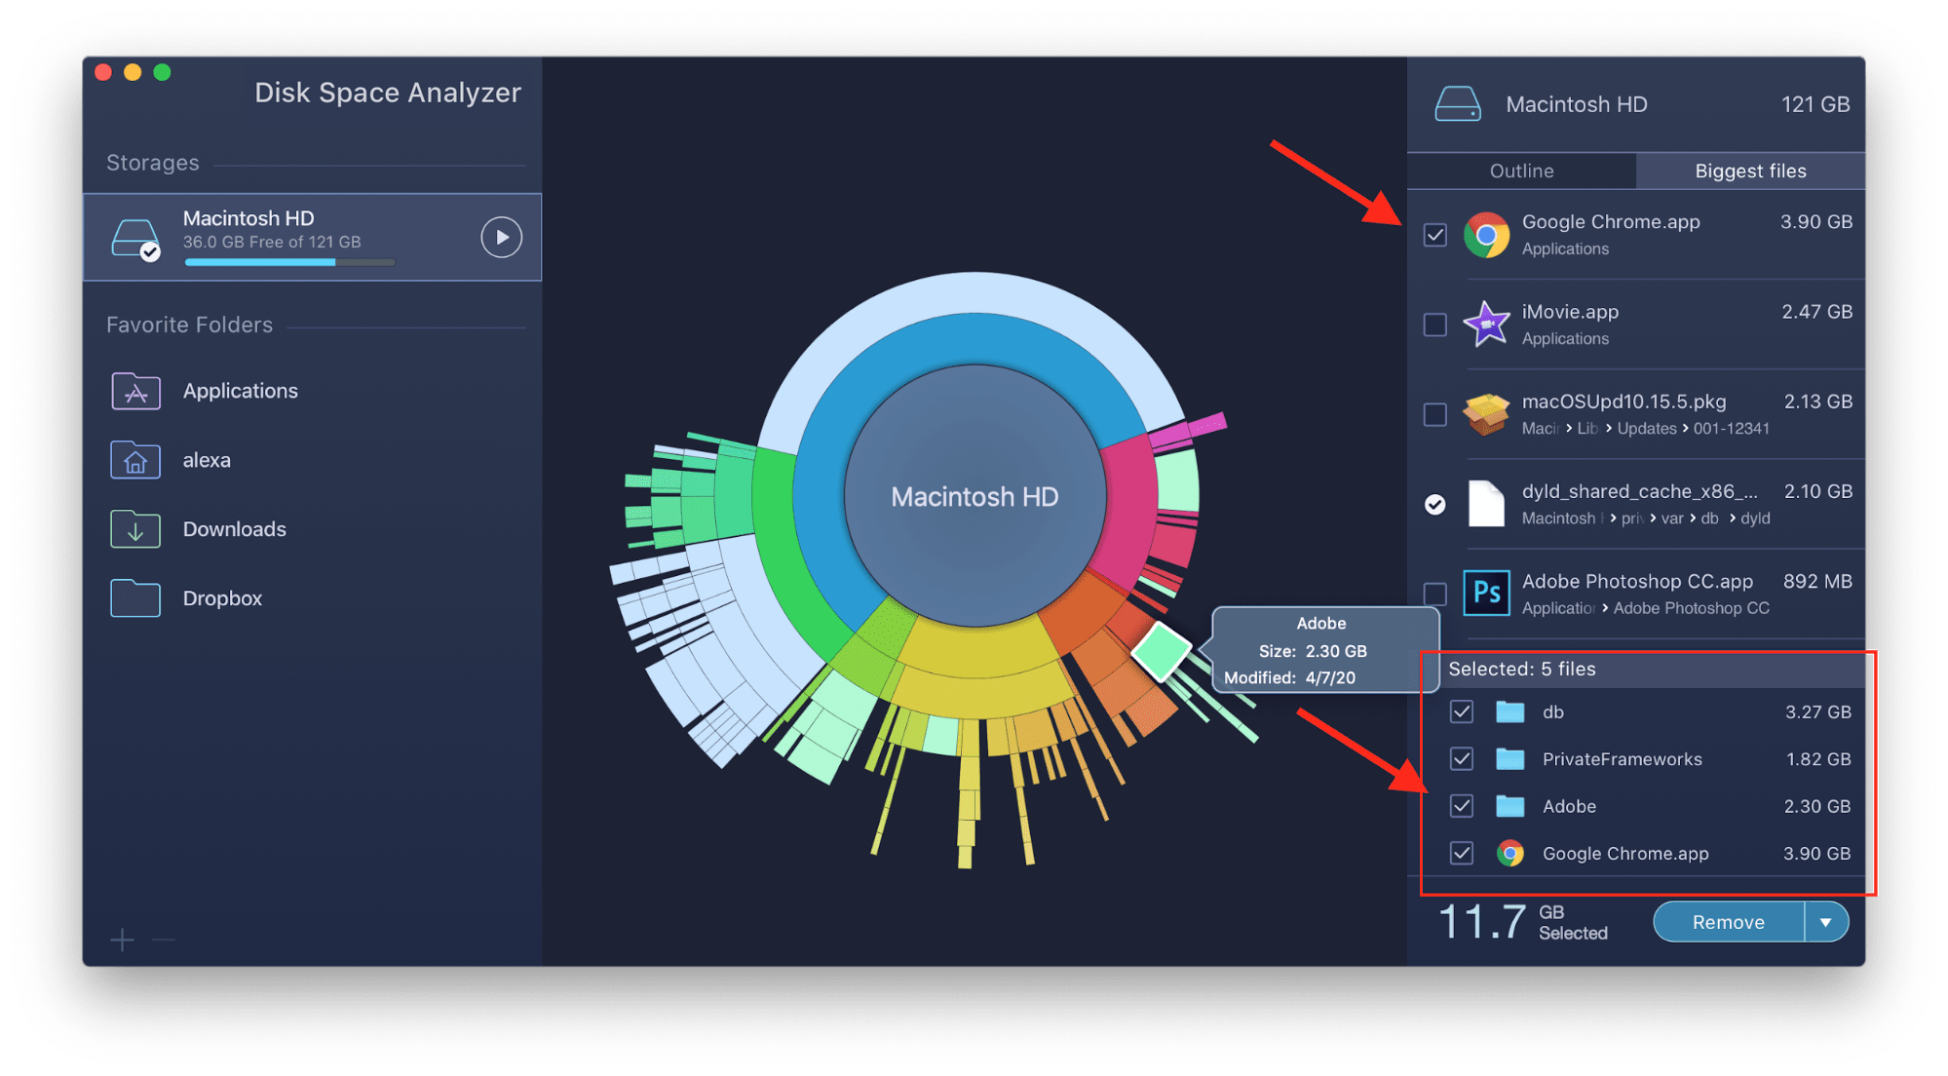This screenshot has height=1076, width=1948.
Task: Switch to the Biggest files tab
Action: tap(1750, 171)
